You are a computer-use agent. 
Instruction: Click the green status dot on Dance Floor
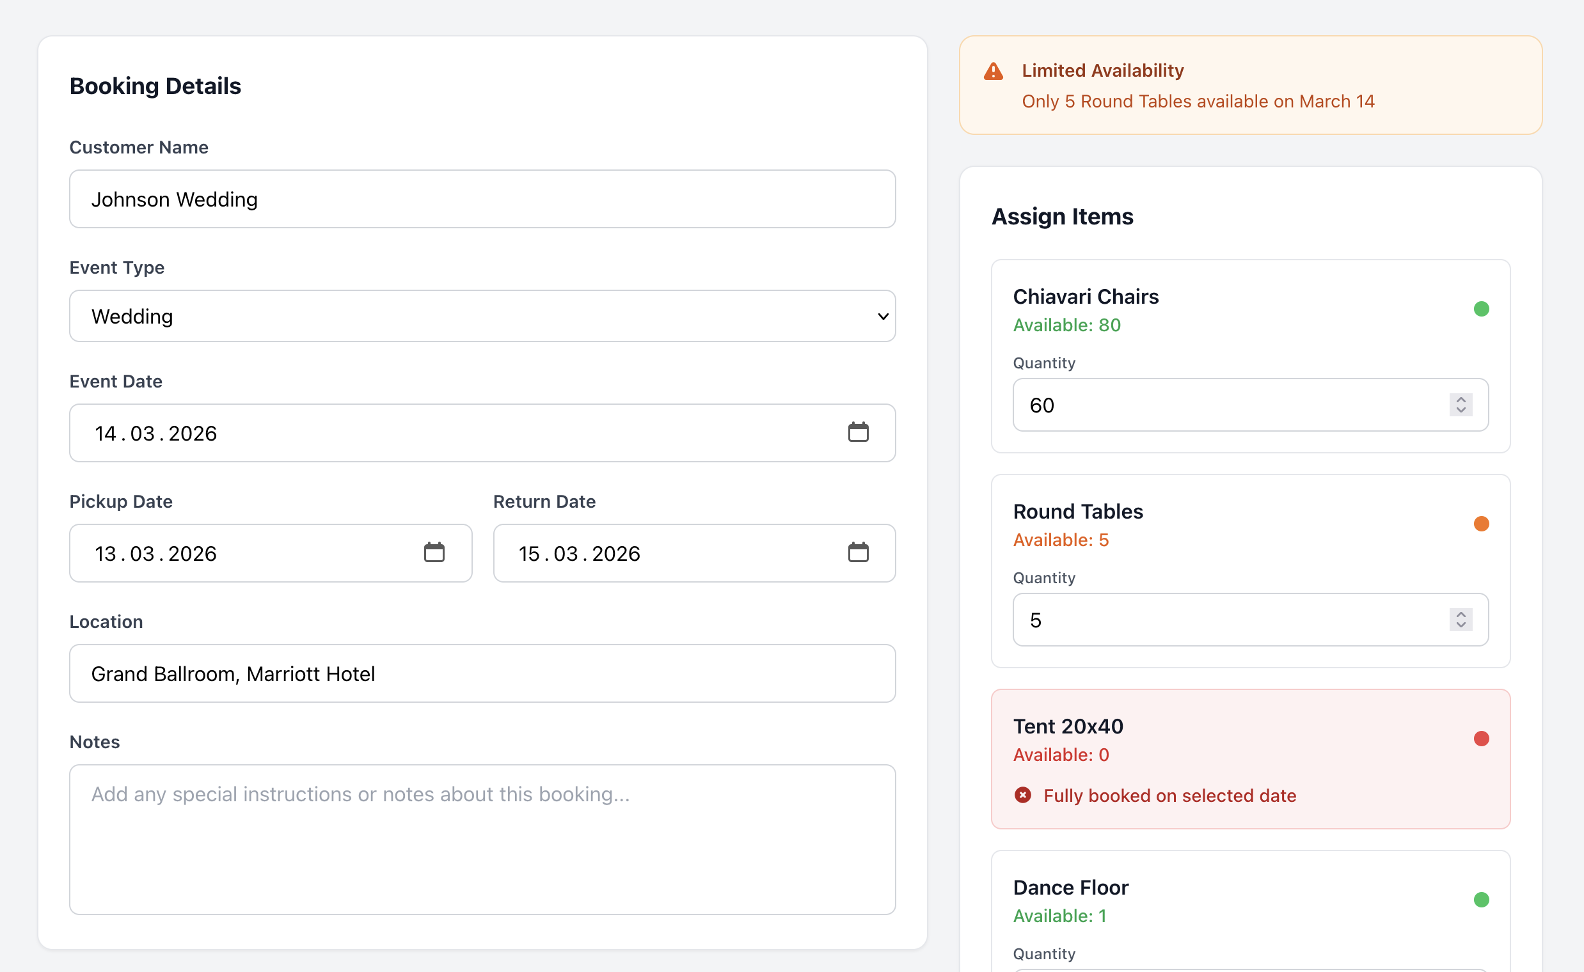(x=1482, y=899)
